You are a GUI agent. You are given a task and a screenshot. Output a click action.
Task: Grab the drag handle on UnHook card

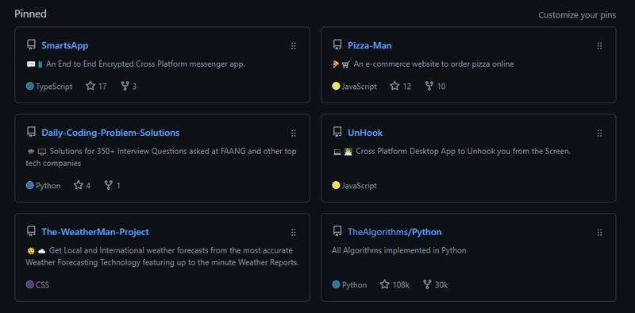click(600, 133)
